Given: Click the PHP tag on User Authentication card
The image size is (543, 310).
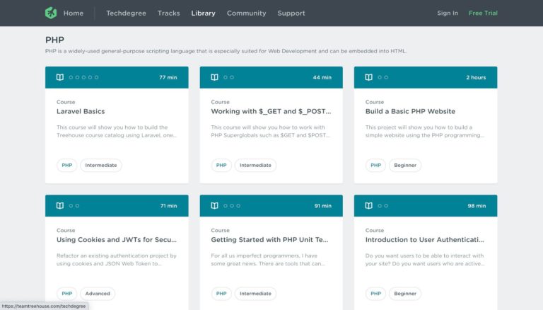Looking at the screenshot, I should 375,293.
